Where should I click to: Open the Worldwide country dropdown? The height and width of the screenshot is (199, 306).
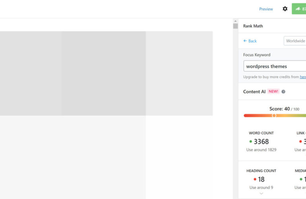point(295,41)
